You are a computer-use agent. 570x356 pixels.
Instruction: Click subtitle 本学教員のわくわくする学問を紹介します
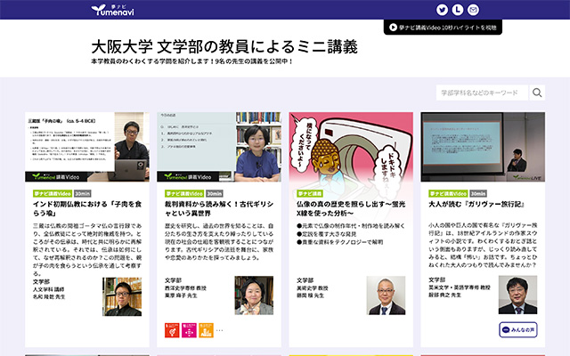(x=153, y=61)
